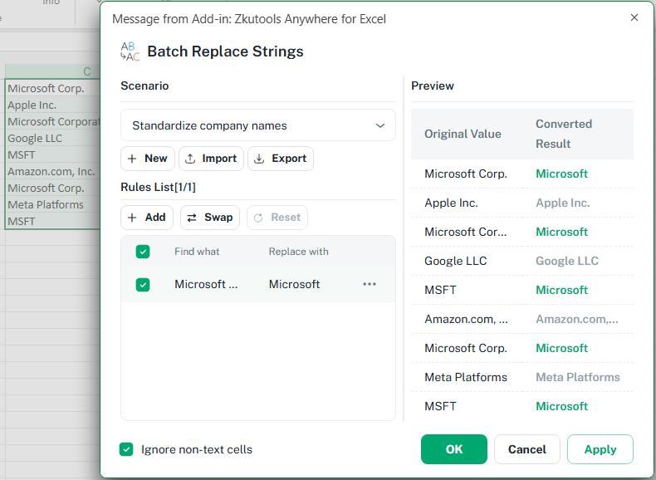The height and width of the screenshot is (480, 656).
Task: Click the Import button
Action: [x=211, y=159]
